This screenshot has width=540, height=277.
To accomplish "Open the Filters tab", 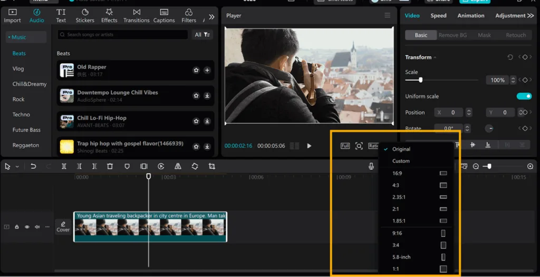I will click(189, 16).
